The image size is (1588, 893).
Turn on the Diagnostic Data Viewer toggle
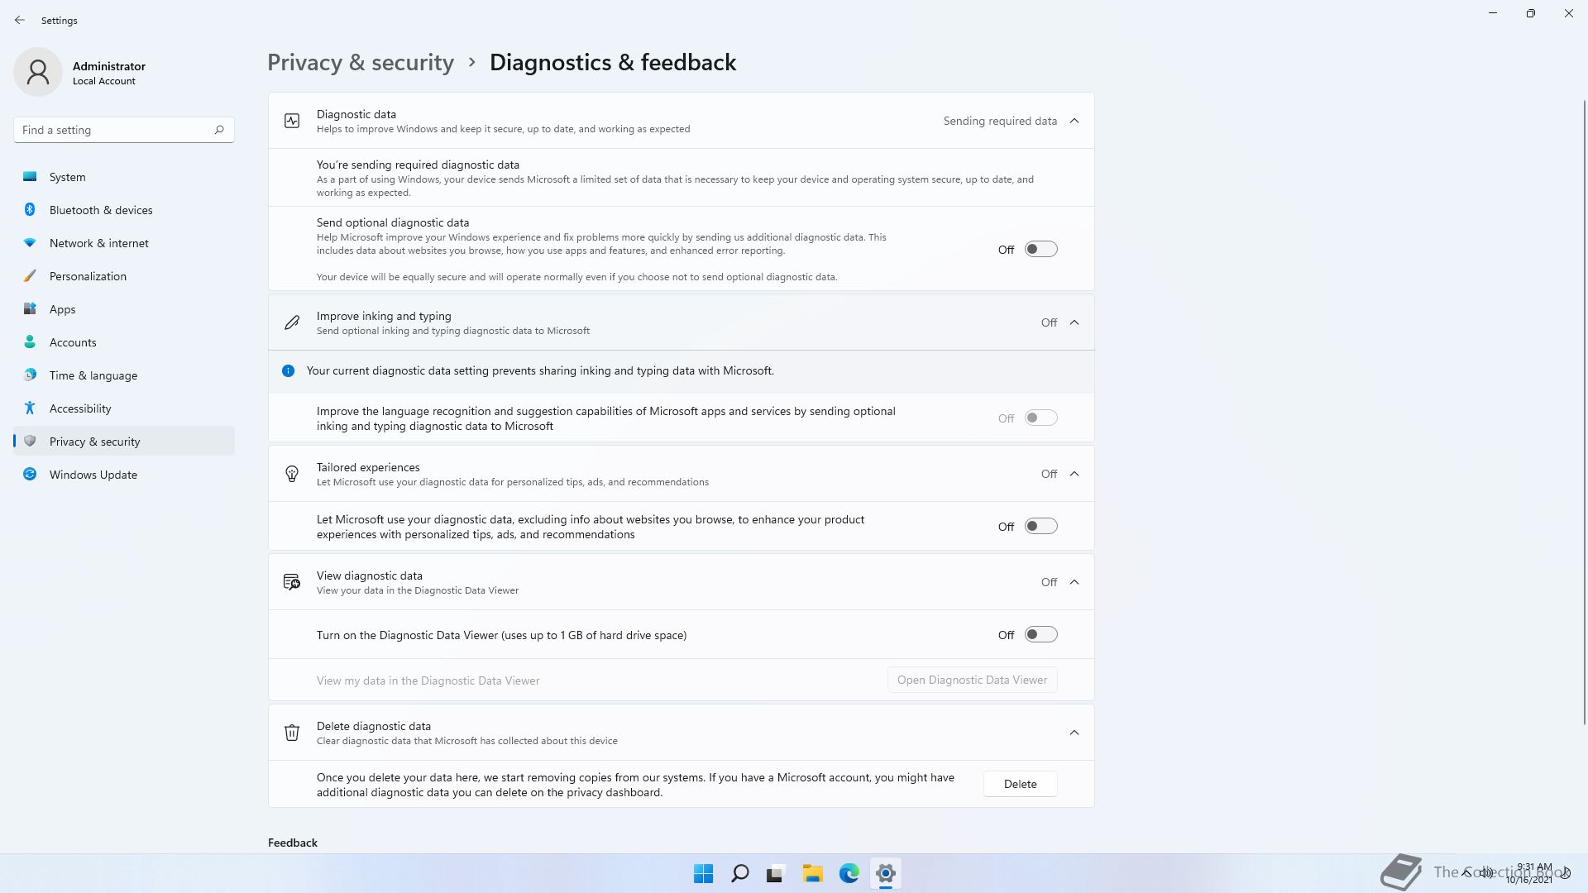1040,634
